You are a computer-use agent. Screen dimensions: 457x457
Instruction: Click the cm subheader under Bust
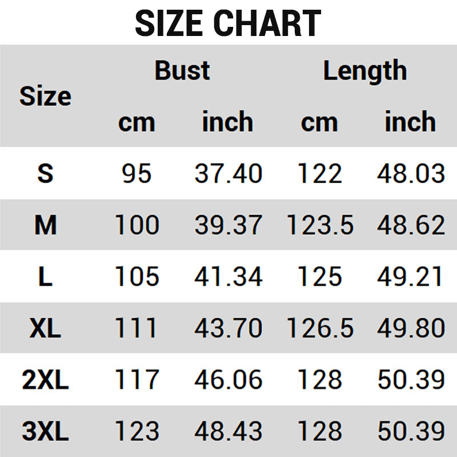click(x=137, y=122)
